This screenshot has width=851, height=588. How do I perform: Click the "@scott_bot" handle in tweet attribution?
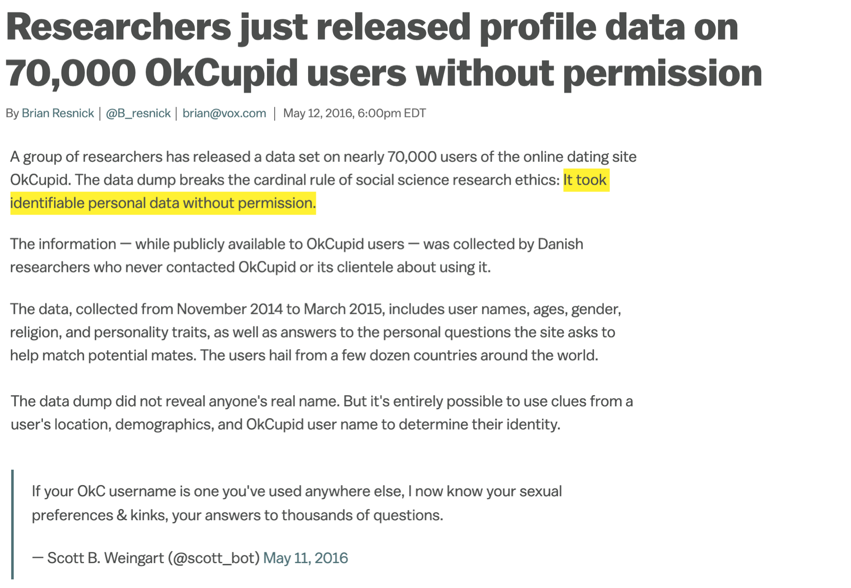click(214, 558)
